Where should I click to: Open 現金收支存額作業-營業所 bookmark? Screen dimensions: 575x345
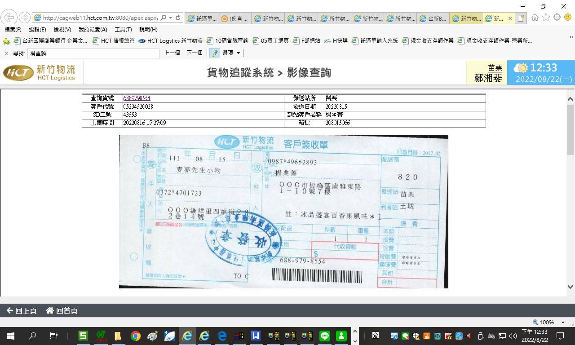[x=495, y=41]
